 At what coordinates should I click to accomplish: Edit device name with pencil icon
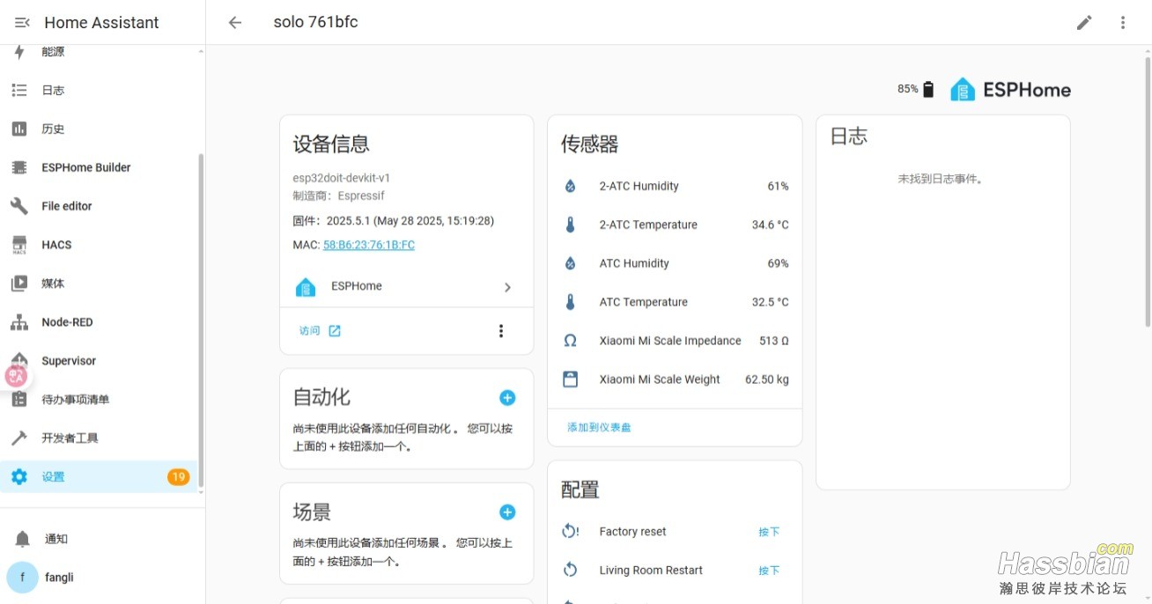1084,23
